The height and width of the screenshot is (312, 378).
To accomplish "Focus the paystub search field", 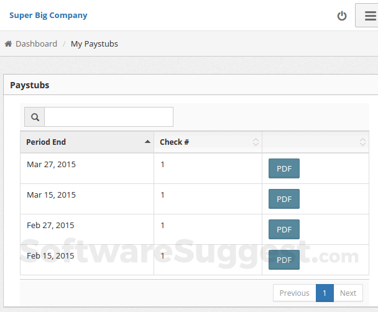I will 109,117.
